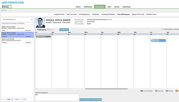Viewport: 179px width, 102px height.
Task: Click the Monthly View button
Action: [x=64, y=30]
